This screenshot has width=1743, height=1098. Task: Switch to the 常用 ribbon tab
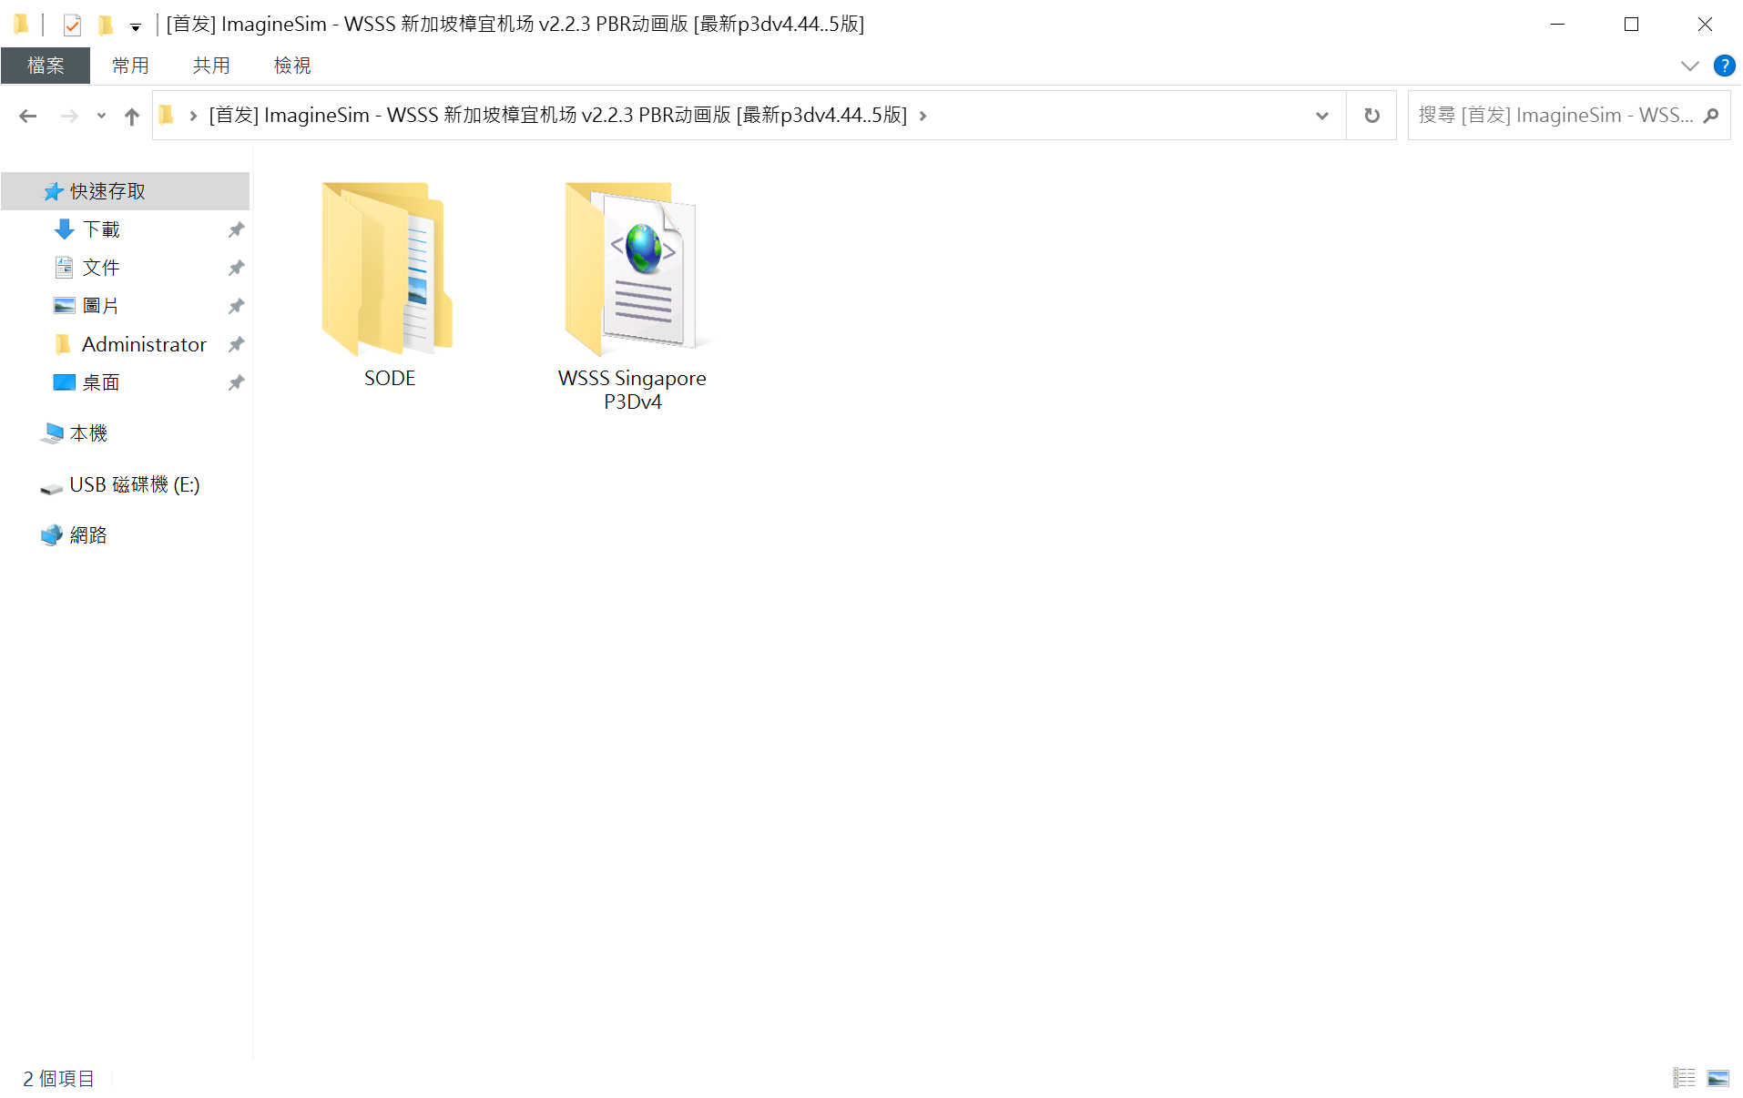tap(130, 66)
